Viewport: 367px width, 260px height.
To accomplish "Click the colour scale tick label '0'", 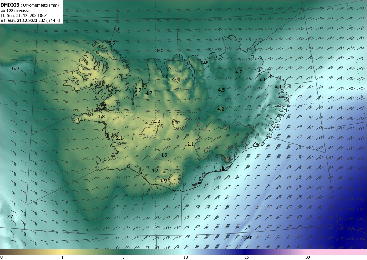I will [x=1, y=257].
